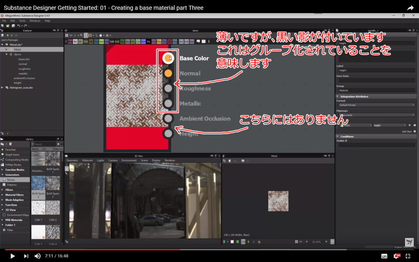Add Warp node (Wrp) from toolbar
419x262 pixels.
pos(175,42)
